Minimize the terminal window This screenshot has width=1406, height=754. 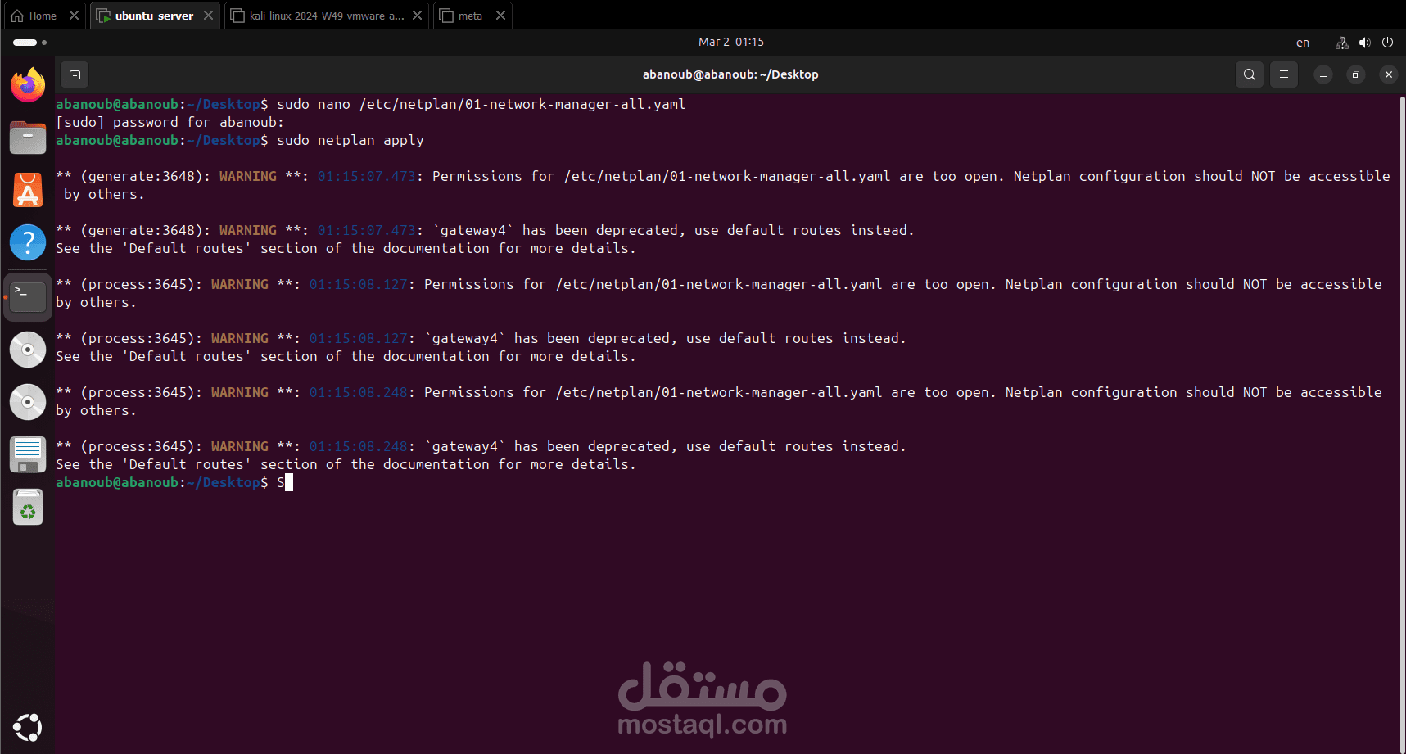1323,74
